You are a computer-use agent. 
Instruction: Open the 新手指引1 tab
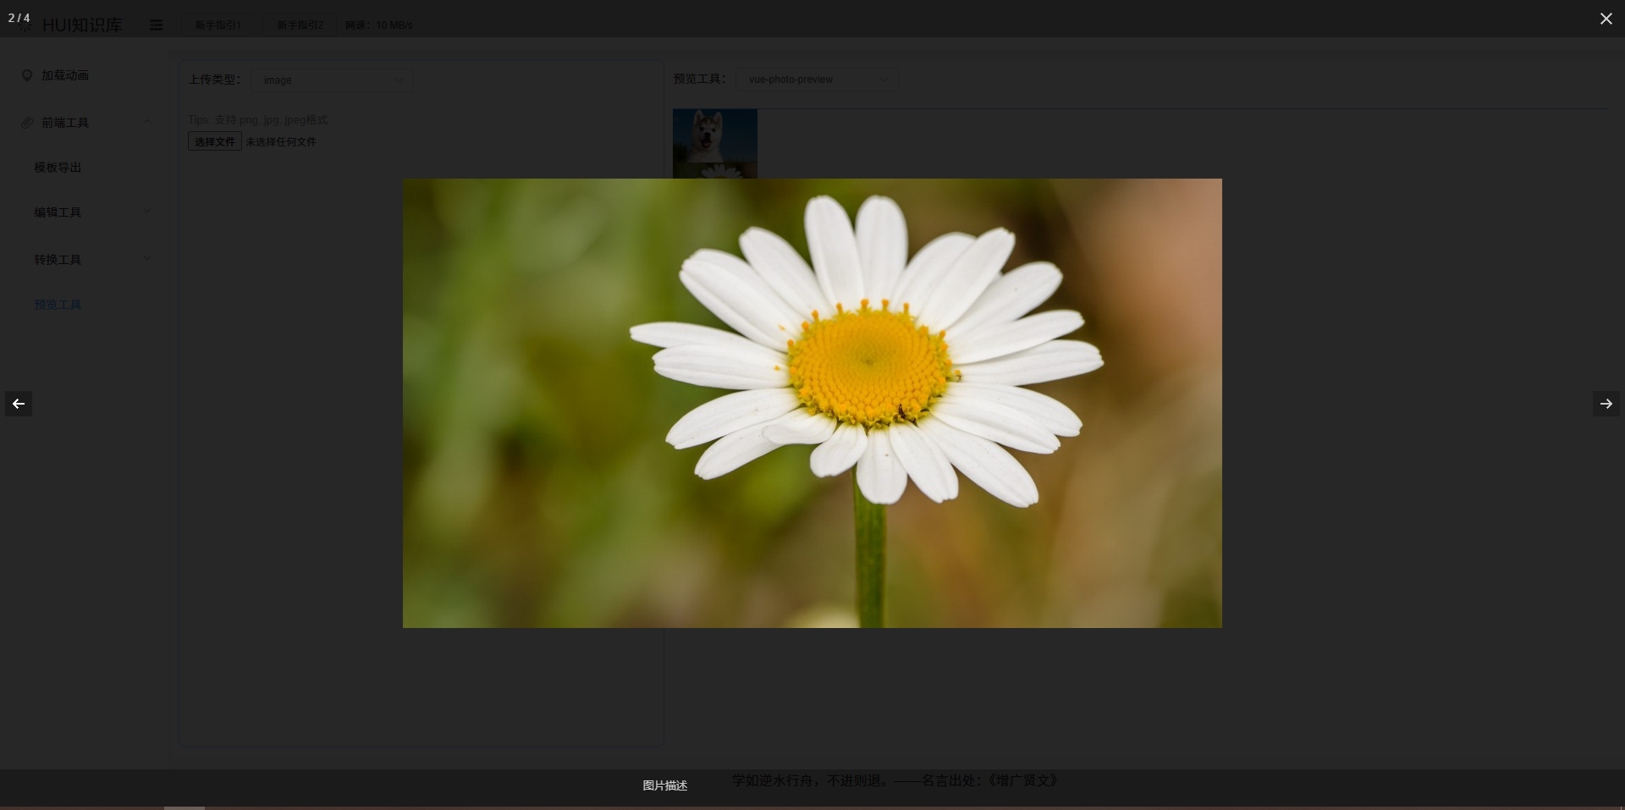point(218,25)
